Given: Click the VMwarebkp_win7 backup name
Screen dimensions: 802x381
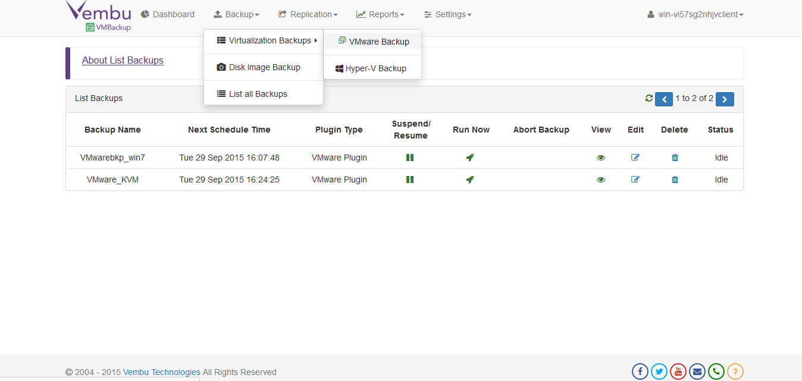Looking at the screenshot, I should point(112,158).
